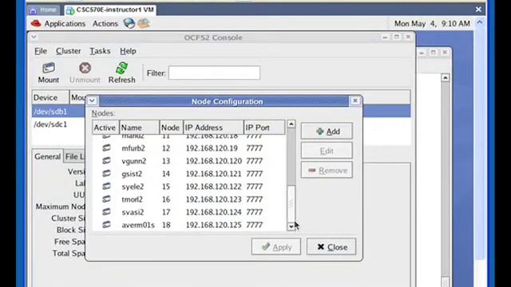
Task: Switch to the General tab
Action: (48, 156)
